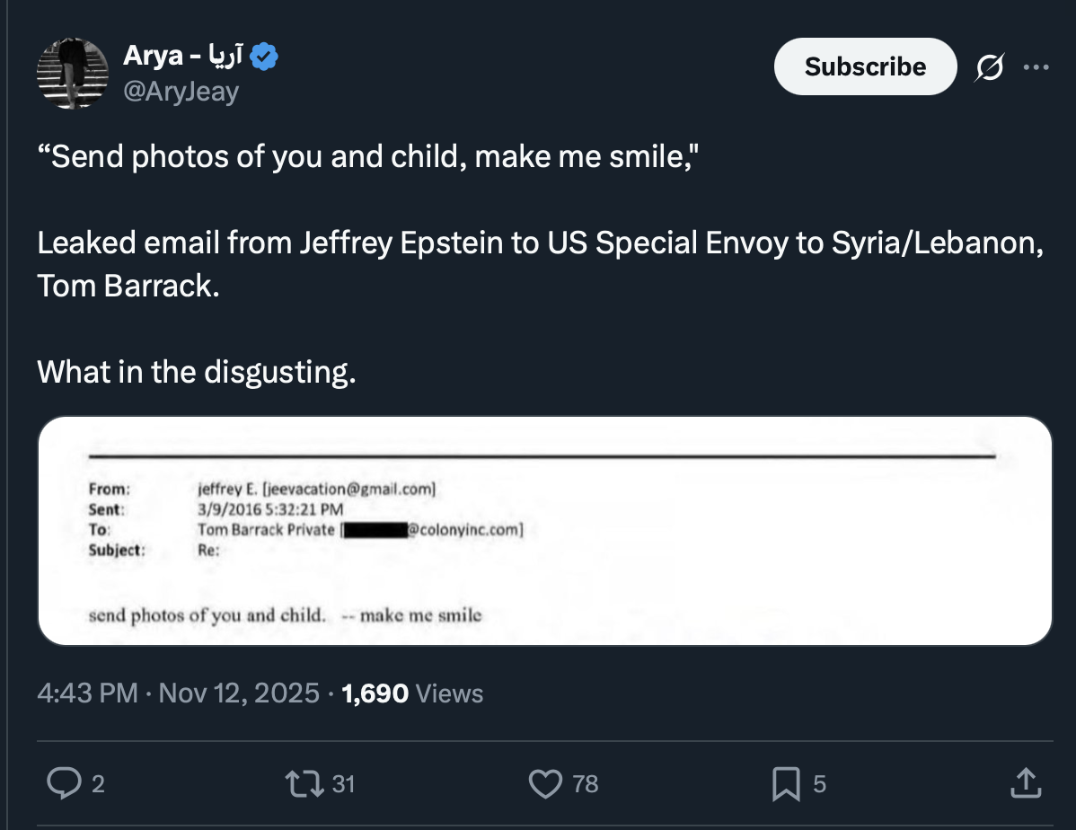This screenshot has height=830, width=1076.
Task: Click the blue verified badge
Action: [264, 57]
